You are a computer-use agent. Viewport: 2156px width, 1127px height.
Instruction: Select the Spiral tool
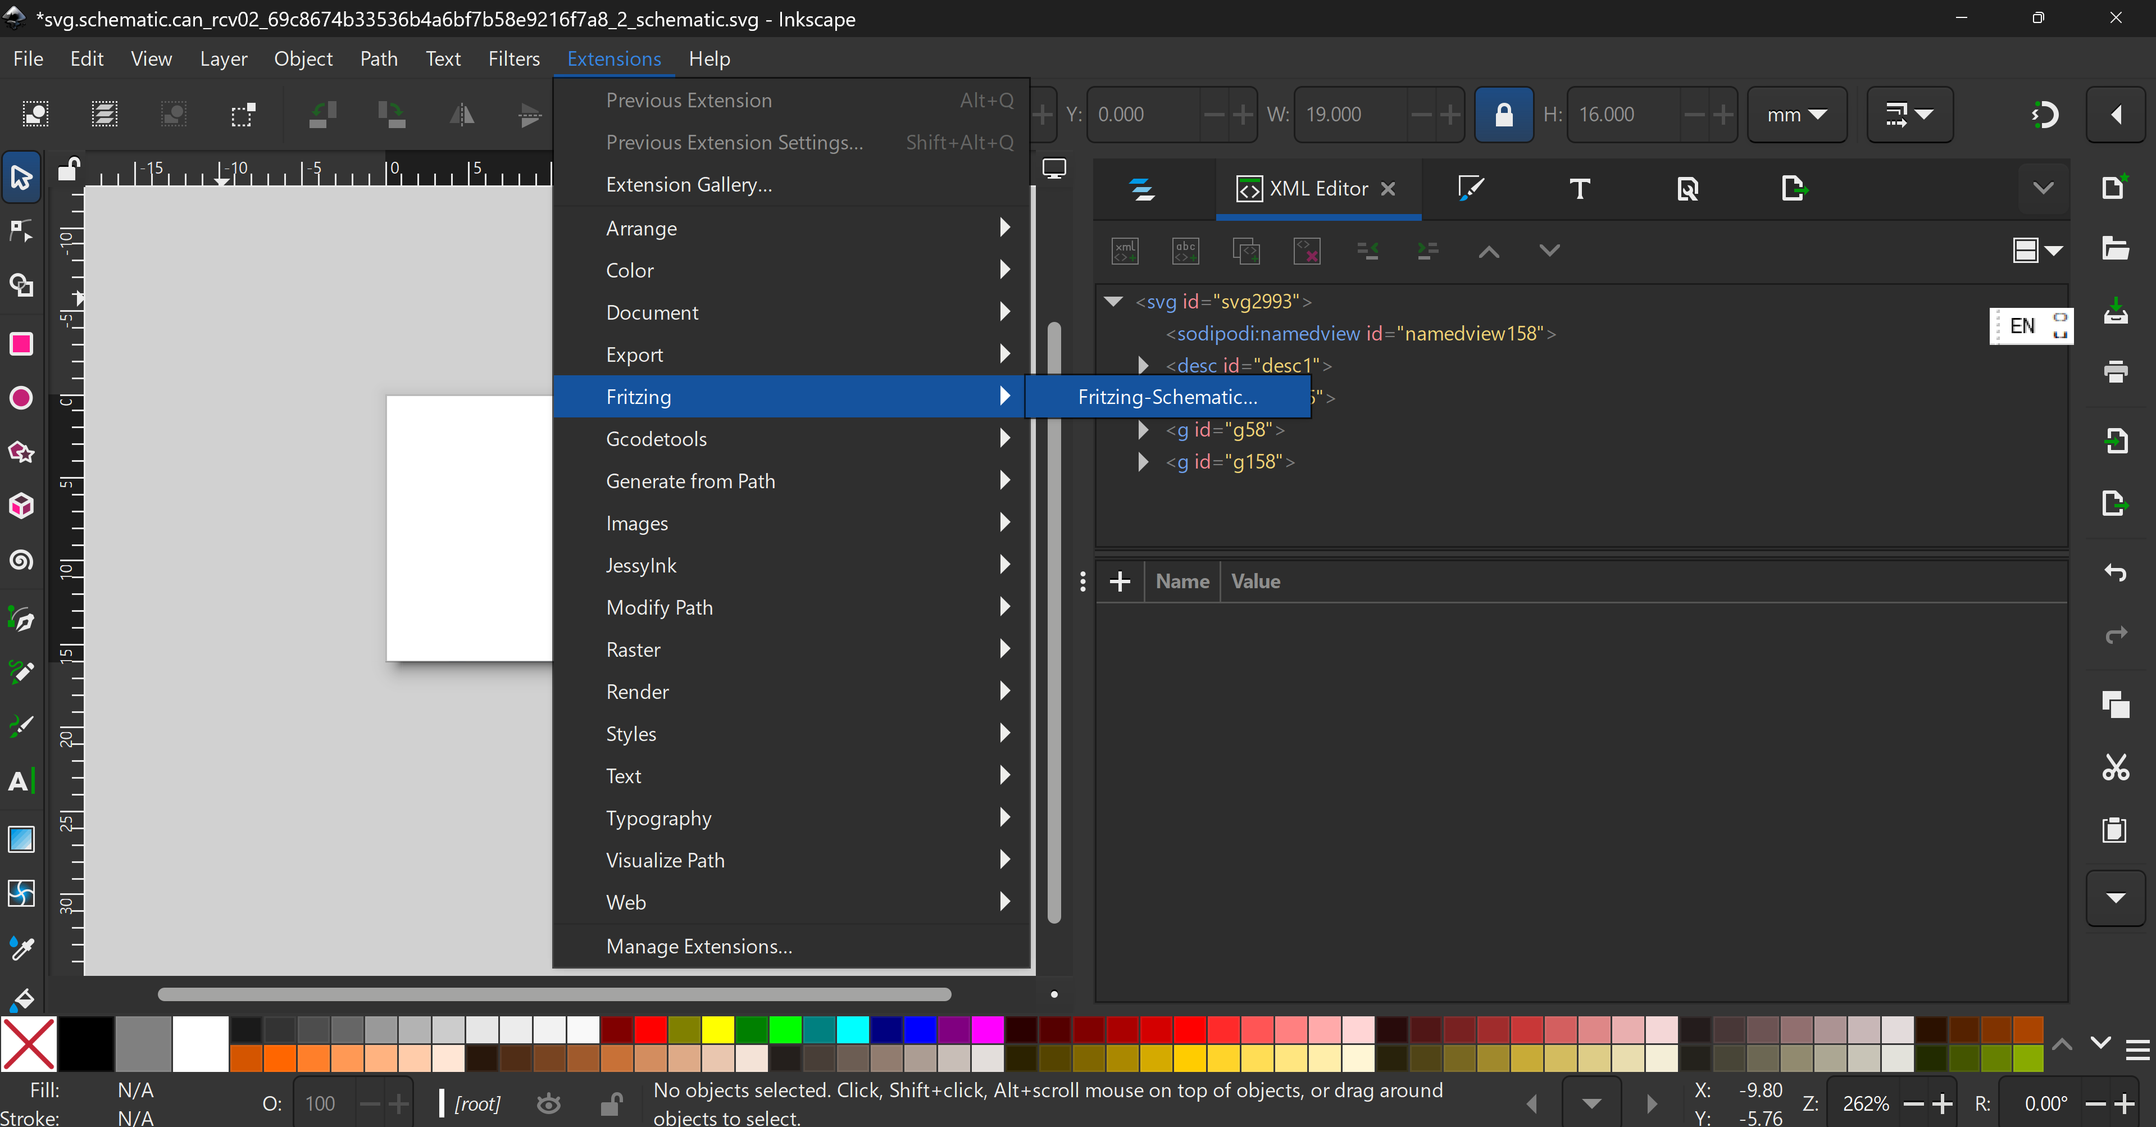tap(21, 560)
